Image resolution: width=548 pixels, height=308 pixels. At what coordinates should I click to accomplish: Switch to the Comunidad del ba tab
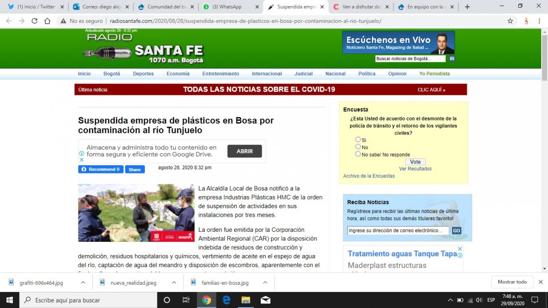[166, 7]
